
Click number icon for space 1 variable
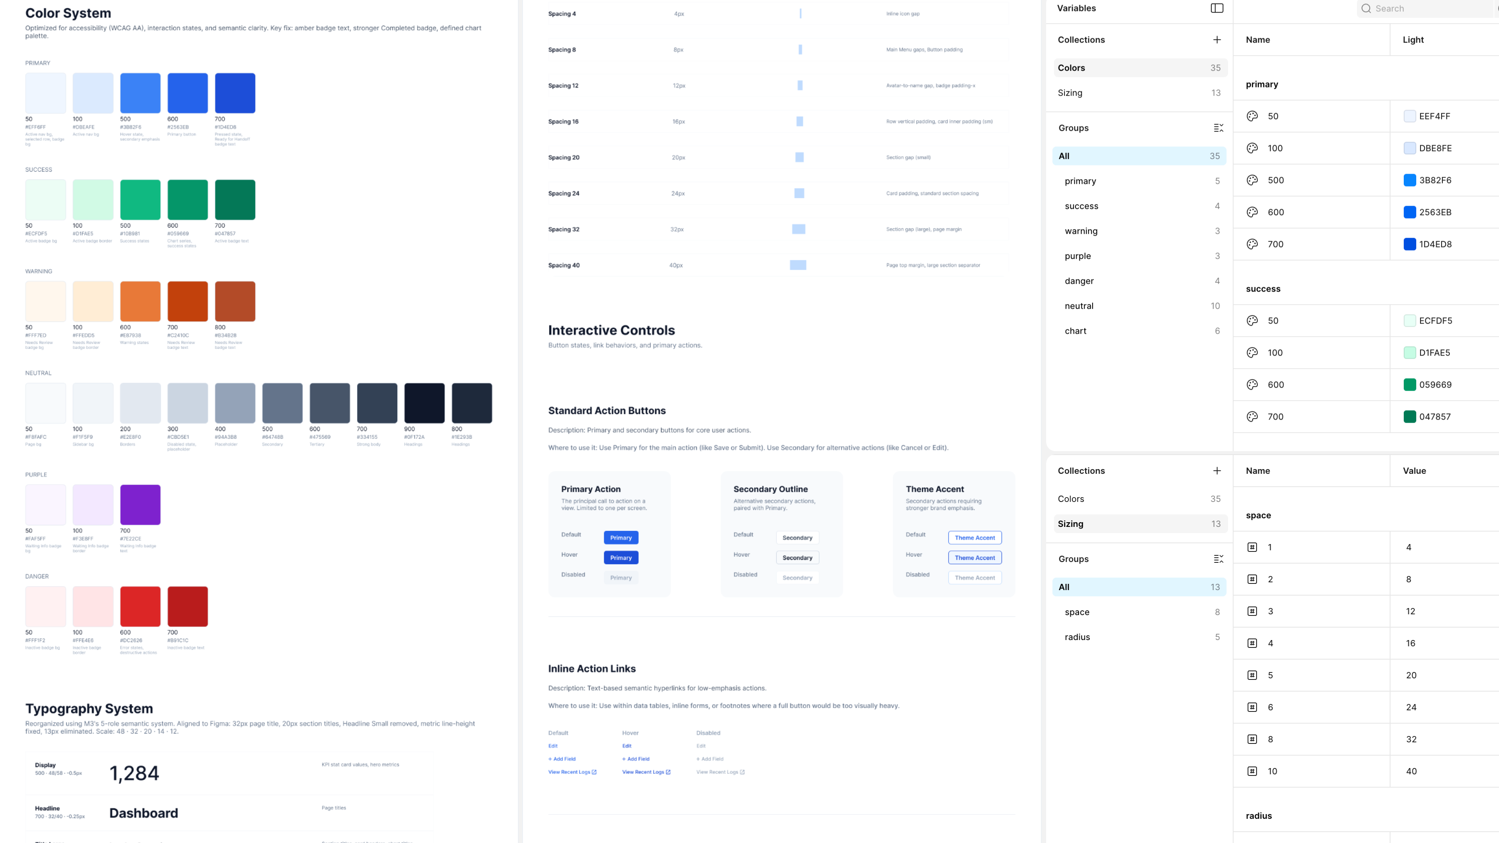(1252, 548)
